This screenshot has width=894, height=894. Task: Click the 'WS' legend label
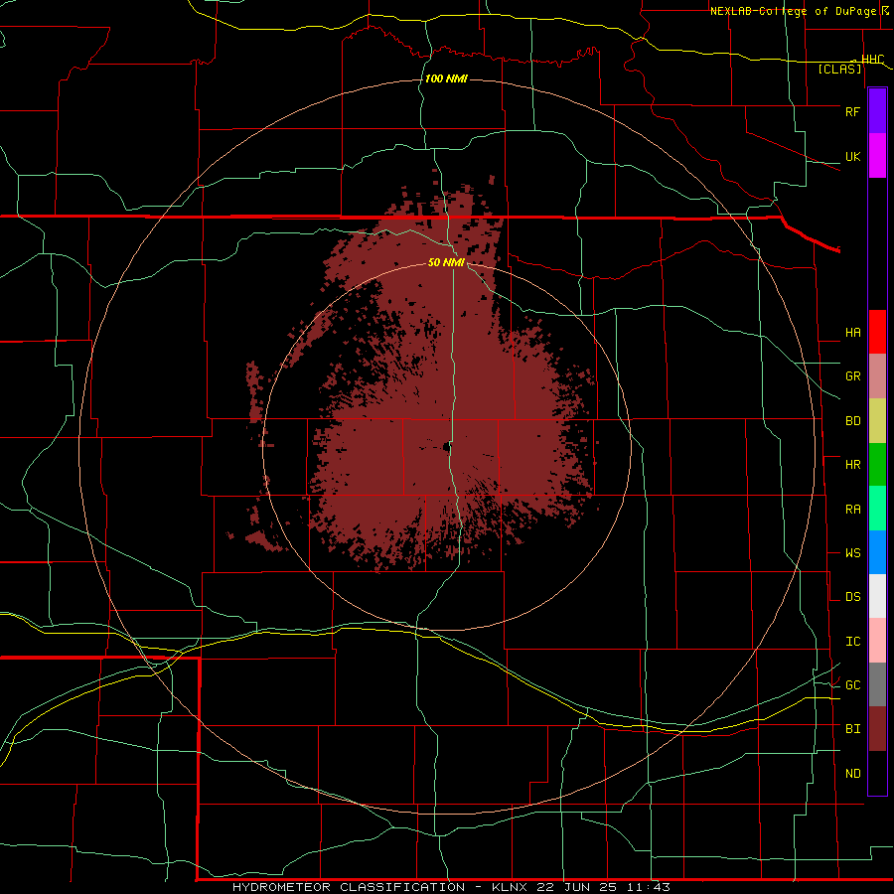click(x=852, y=553)
